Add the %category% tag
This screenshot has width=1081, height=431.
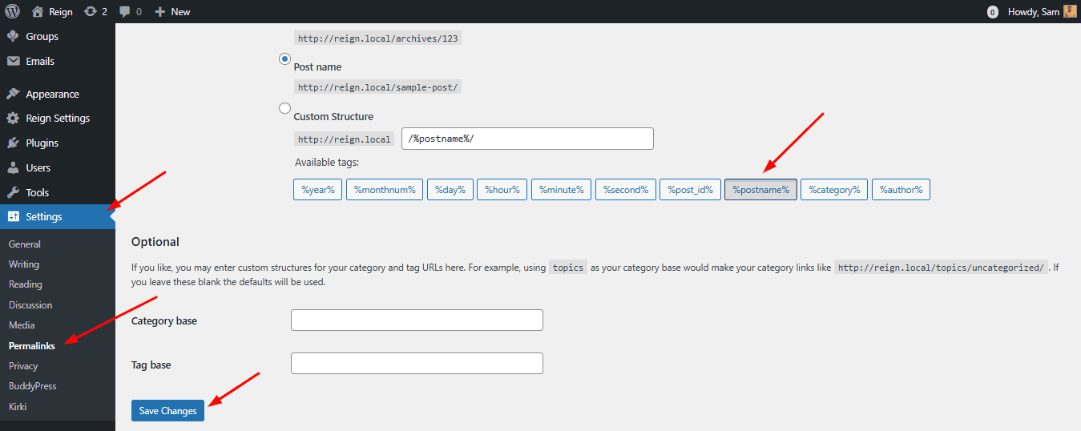pyautogui.click(x=833, y=190)
